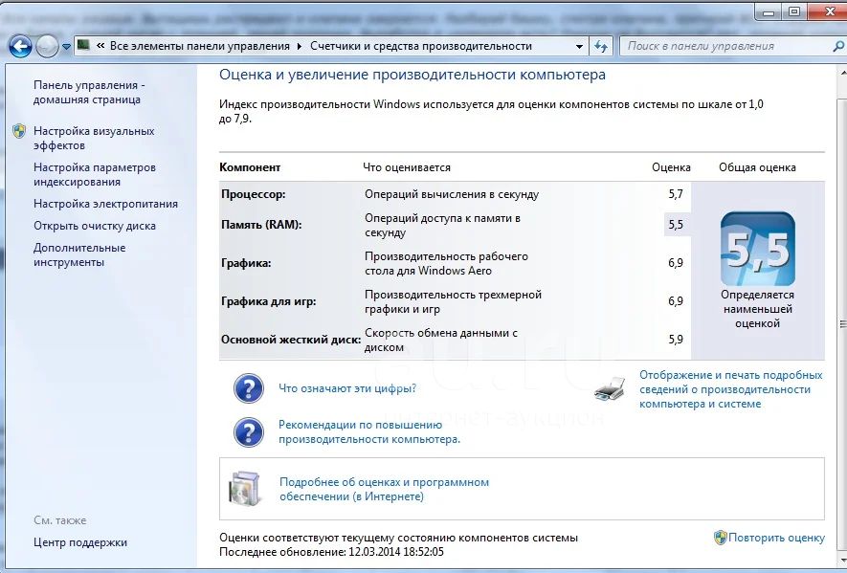This screenshot has height=573, width=847.
Task: Select the 'Графика для игр:' component label
Action: click(x=269, y=301)
